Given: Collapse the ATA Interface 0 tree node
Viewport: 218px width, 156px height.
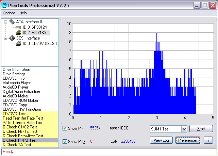Looking at the screenshot, I should click(5, 22).
